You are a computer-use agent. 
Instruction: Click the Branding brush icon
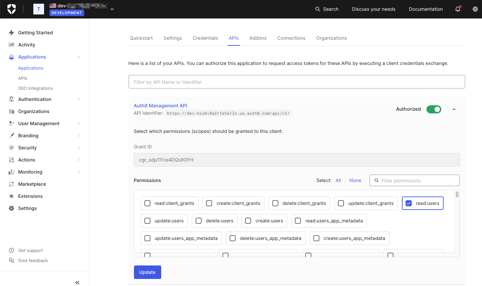click(x=11, y=136)
